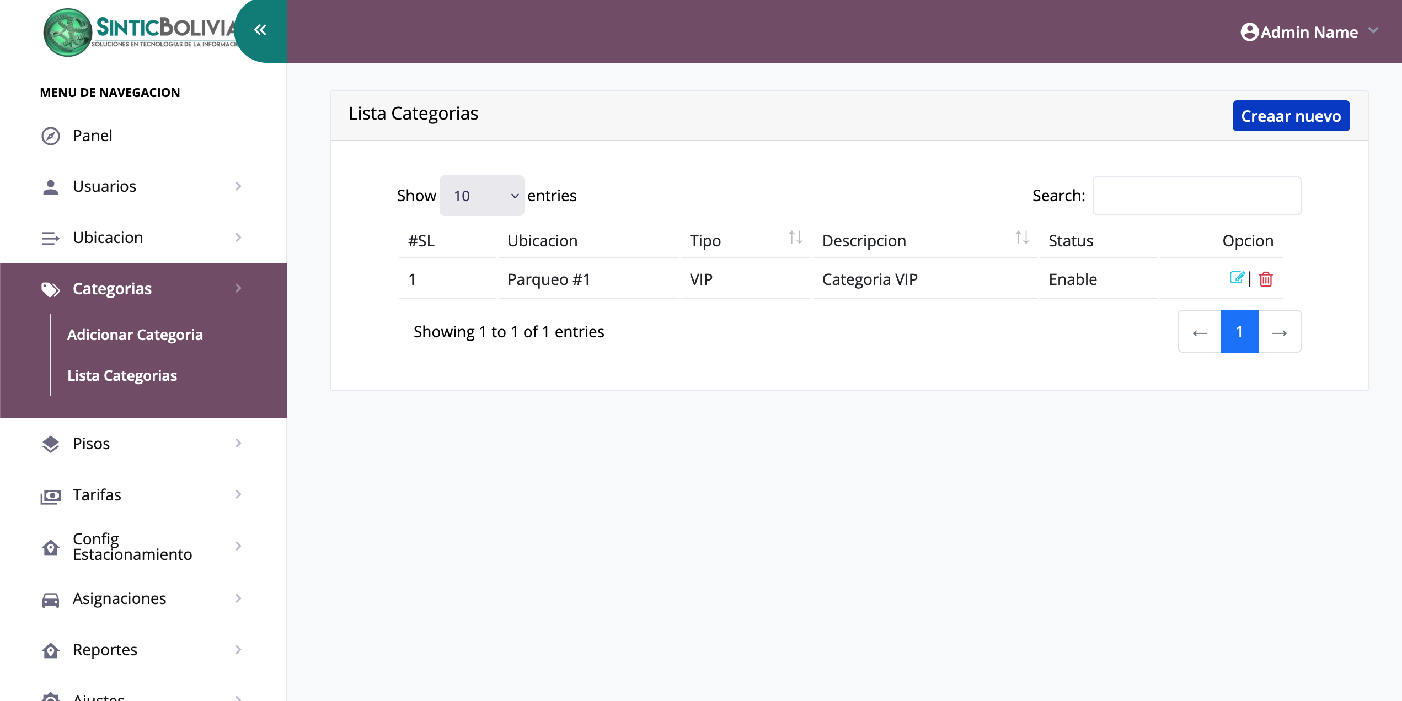
Task: Select Lista Categorias submenu item
Action: click(x=122, y=375)
